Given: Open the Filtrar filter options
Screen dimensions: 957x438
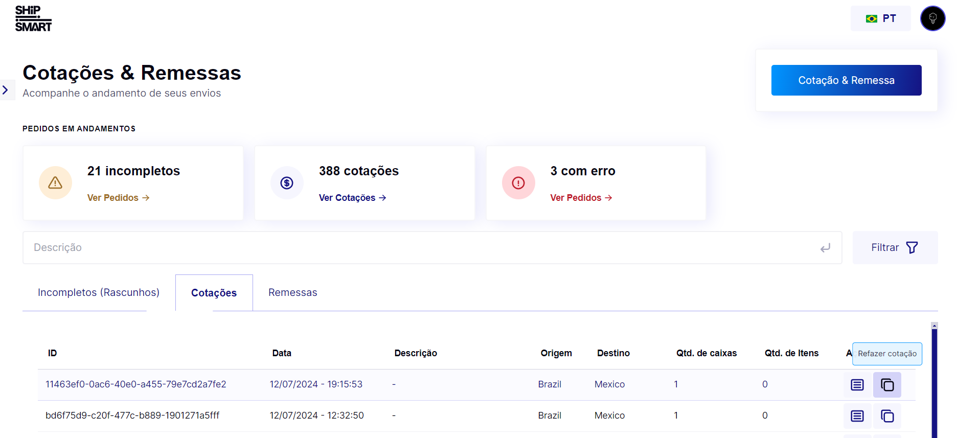Looking at the screenshot, I should pyautogui.click(x=895, y=248).
